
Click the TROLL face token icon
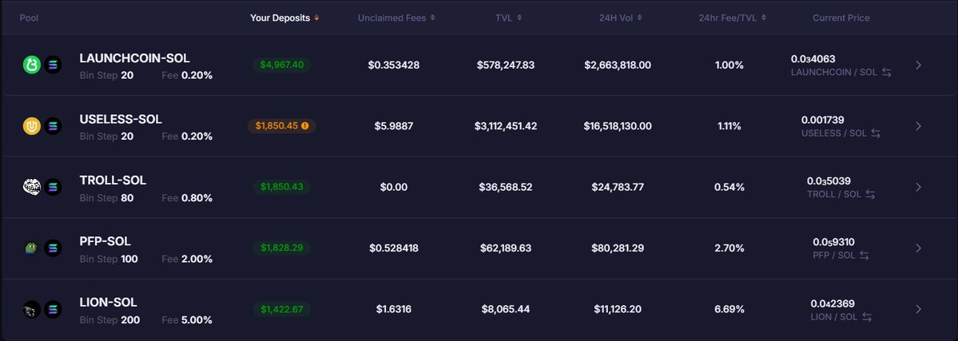(31, 187)
